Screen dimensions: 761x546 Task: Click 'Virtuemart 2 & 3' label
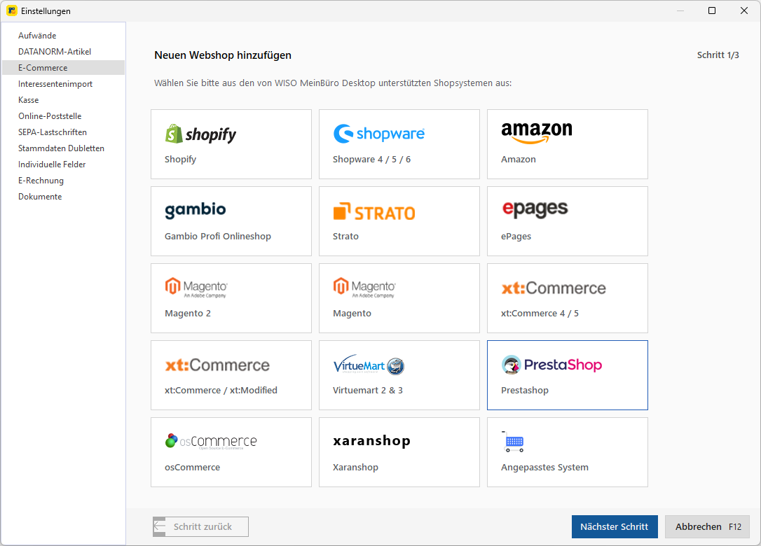point(367,391)
